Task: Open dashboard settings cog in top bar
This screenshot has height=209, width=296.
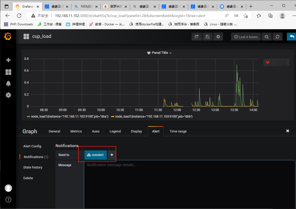Action: [x=218, y=37]
